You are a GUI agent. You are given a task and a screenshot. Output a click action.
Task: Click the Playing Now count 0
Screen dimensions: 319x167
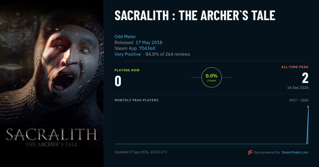118,81
